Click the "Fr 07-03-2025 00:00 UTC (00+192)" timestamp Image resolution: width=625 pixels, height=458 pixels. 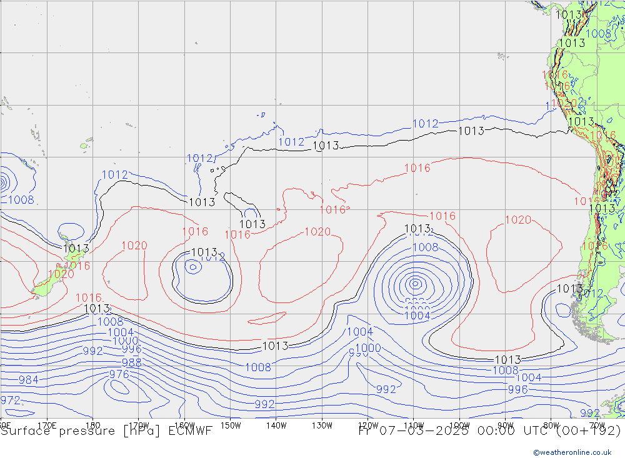pyautogui.click(x=489, y=431)
